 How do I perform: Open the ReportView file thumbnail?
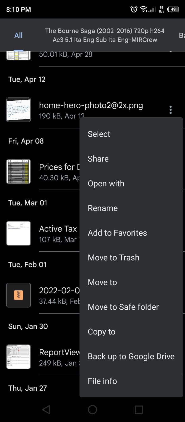[18, 357]
